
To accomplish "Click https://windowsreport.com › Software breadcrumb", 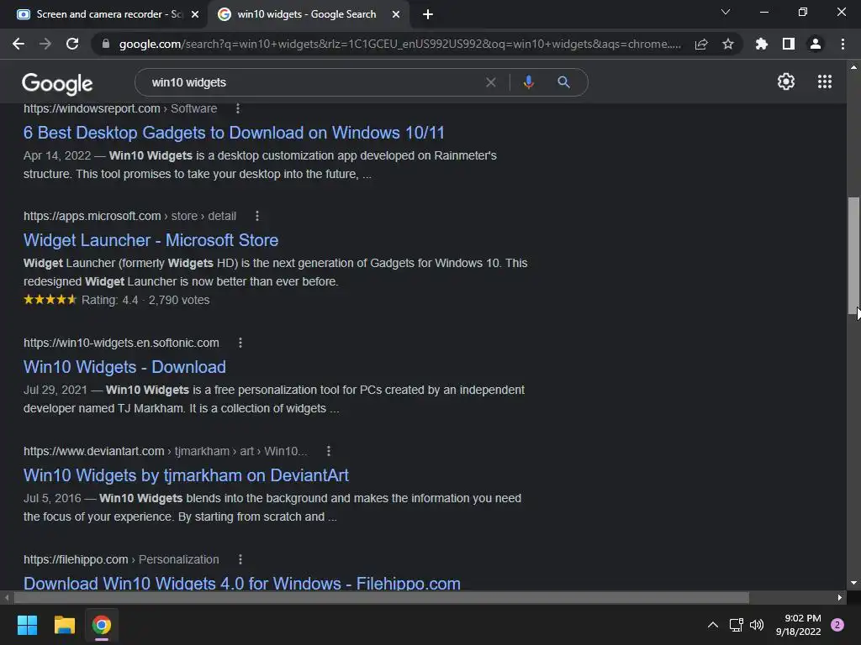I will click(x=120, y=108).
